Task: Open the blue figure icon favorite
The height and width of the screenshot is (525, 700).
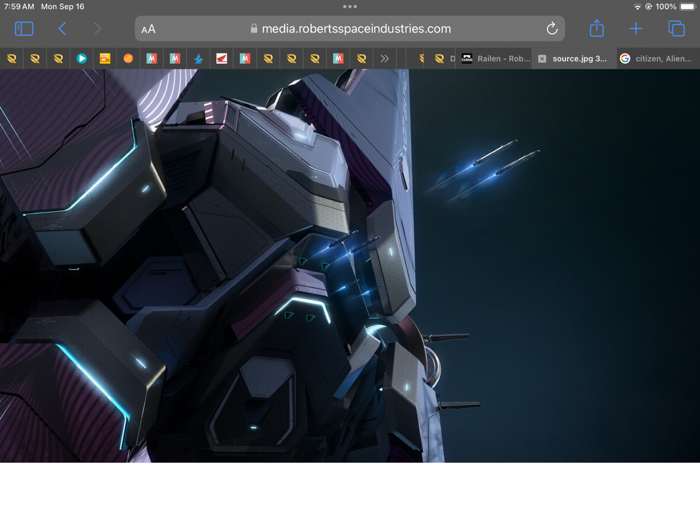Action: (198, 58)
